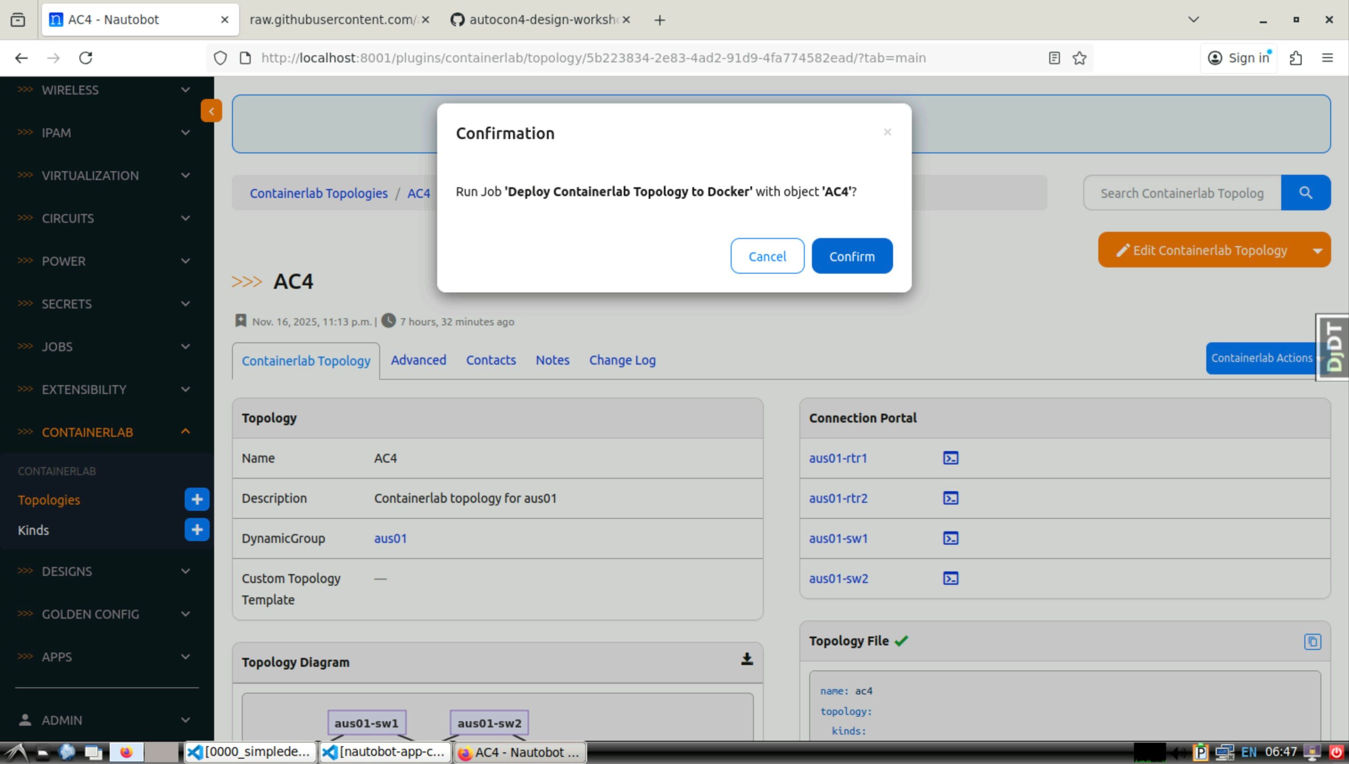Open terminal icon for aus01-sw2
The width and height of the screenshot is (1349, 764).
[x=951, y=578]
